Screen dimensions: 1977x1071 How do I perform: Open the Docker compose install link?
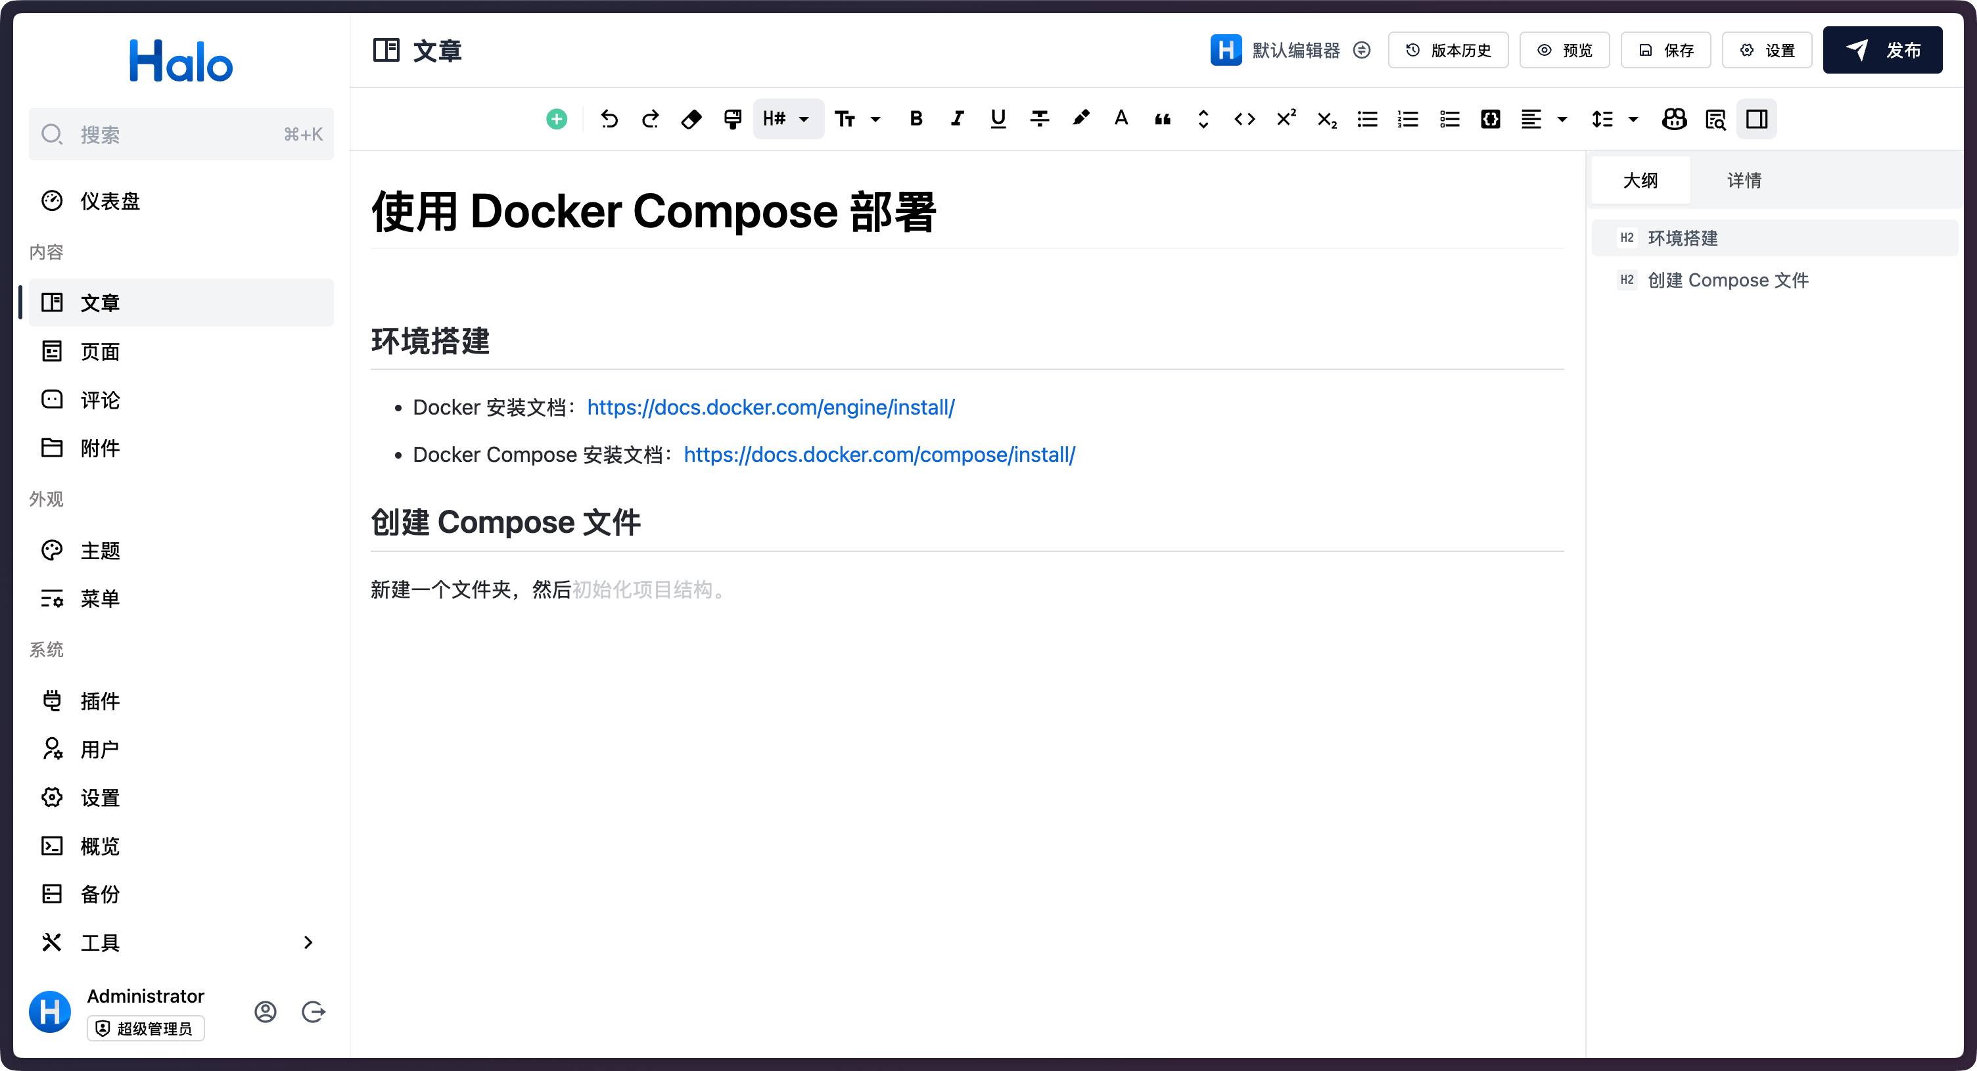coord(879,455)
